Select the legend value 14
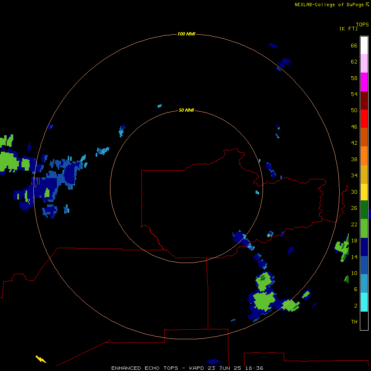This screenshot has width=371, height=371. click(x=354, y=257)
